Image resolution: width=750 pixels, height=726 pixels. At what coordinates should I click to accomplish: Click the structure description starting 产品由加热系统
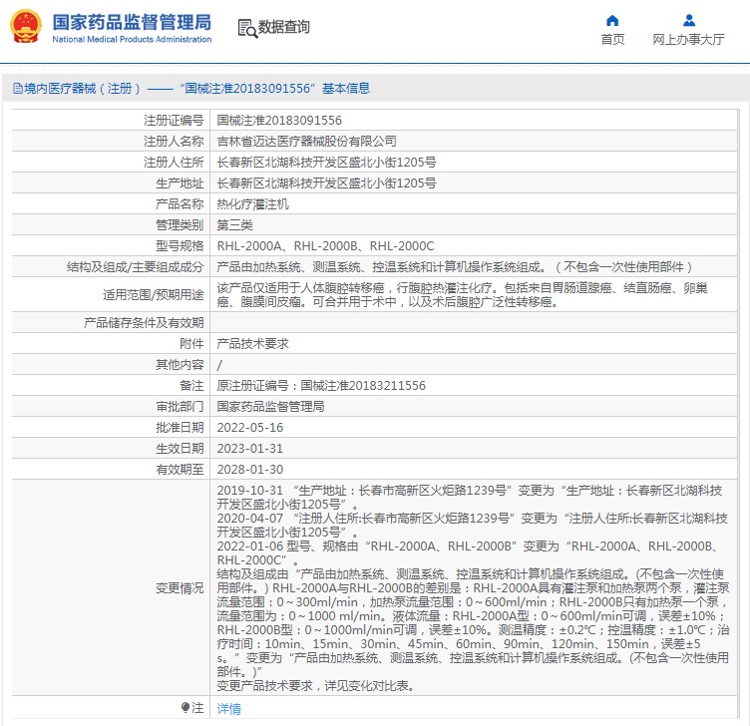(455, 267)
